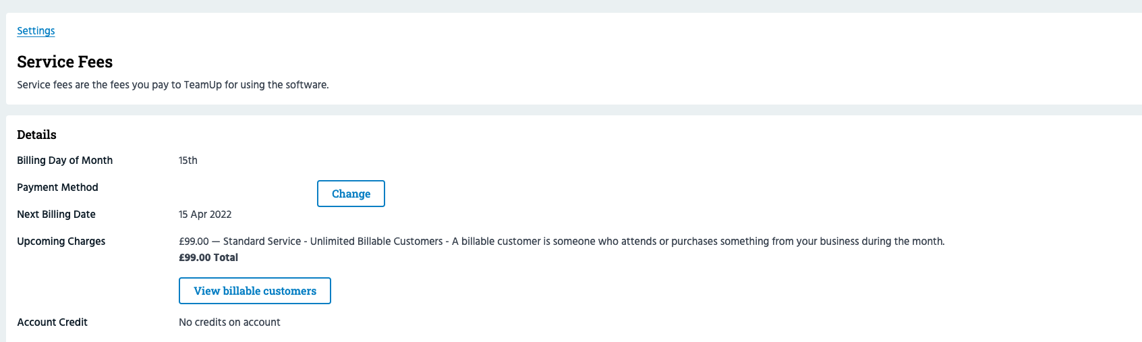Click the Account Credit label

(52, 322)
